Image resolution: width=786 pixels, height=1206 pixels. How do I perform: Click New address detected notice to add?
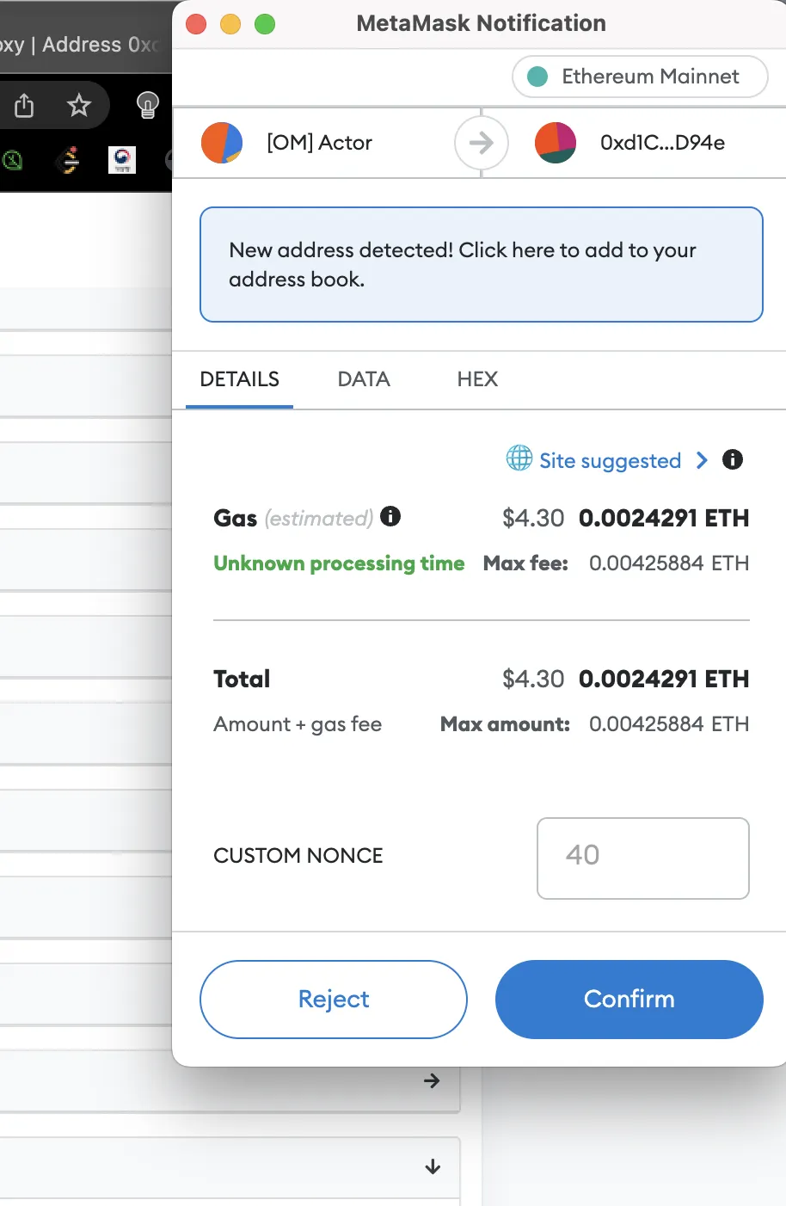coord(482,265)
